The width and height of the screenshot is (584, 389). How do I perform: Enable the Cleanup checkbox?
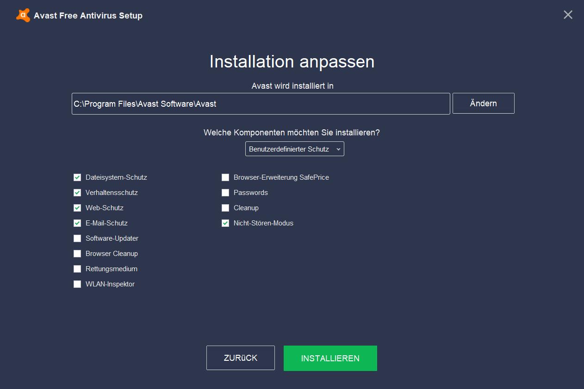pyautogui.click(x=225, y=208)
